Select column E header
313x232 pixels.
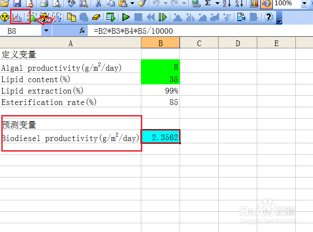pos(276,43)
